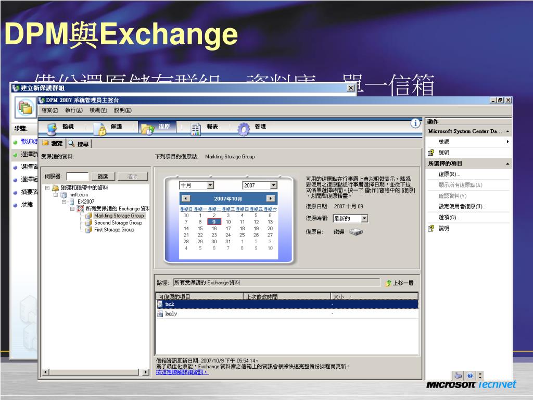Image resolution: width=533 pixels, height=400 pixels.
Task: Collapse the 磁碟和磁帶中的資料 tree node
Action: (47, 187)
